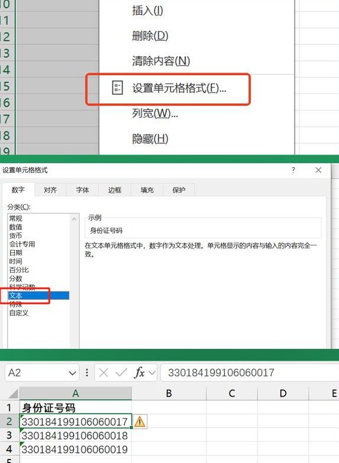
Task: Choose 删除(D) from the context menu
Action: (x=150, y=36)
